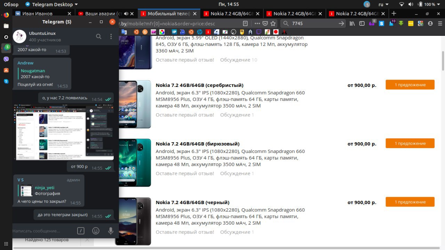Image resolution: width=445 pixels, height=250 pixels.
Task: Open the Telegram Desktop app menu
Action: (x=51, y=5)
